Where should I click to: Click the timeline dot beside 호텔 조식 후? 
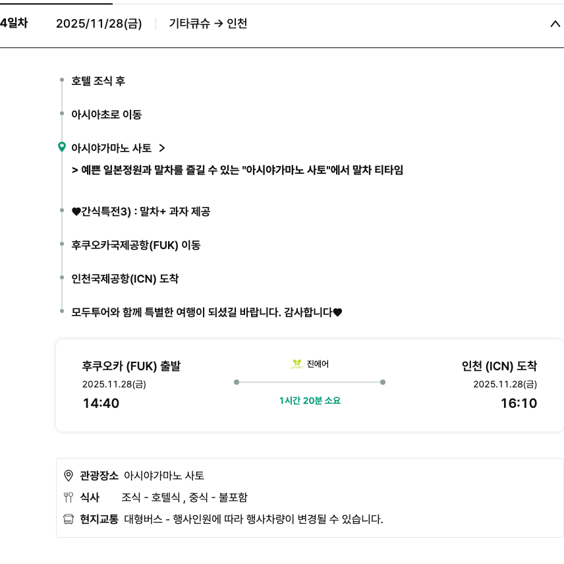pos(61,80)
